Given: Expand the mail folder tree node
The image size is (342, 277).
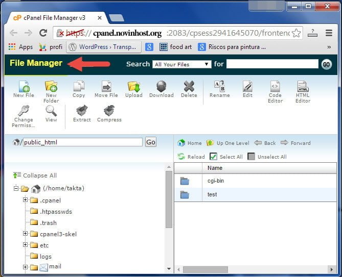Looking at the screenshot, I should pos(25,267).
